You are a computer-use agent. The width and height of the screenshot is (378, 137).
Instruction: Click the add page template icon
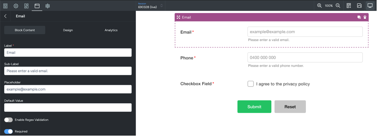(x=349, y=6)
